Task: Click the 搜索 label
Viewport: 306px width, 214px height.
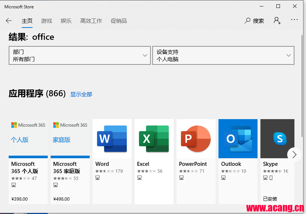Action: [258, 21]
